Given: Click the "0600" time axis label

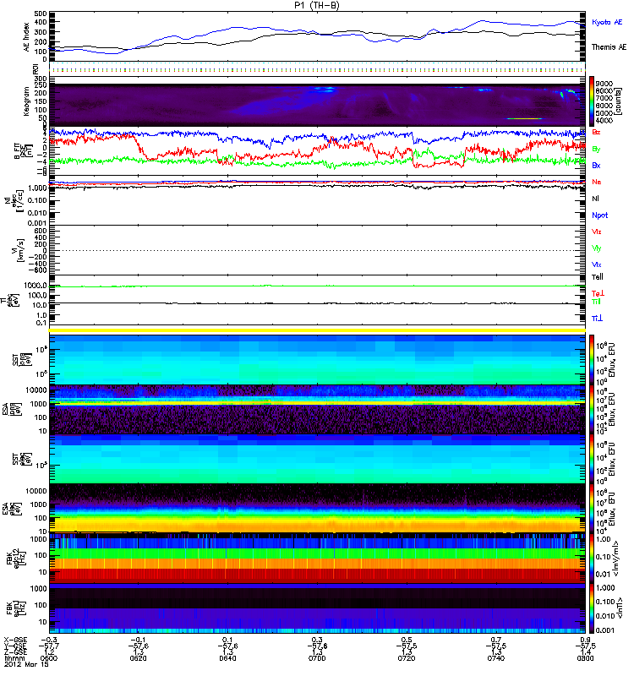Looking at the screenshot, I should 49,658.
